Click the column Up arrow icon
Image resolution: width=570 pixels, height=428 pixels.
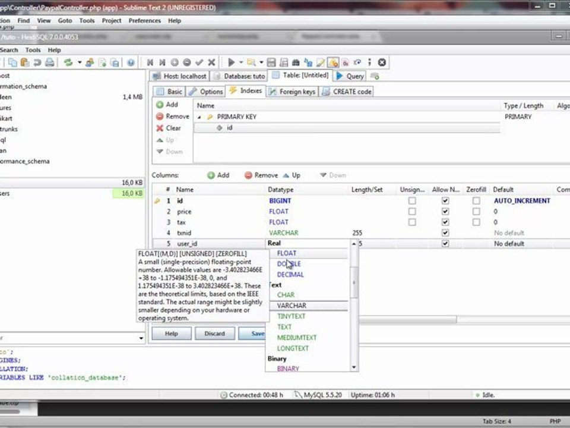pos(286,175)
